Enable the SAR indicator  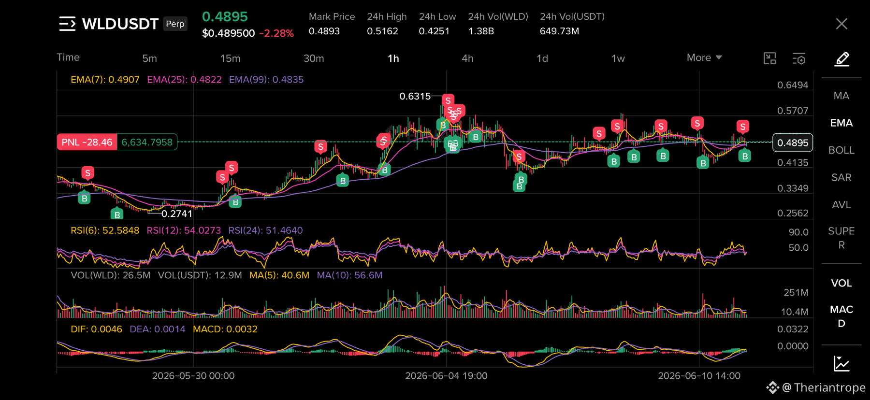tap(841, 177)
